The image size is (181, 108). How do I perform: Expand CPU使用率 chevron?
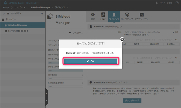(83, 75)
